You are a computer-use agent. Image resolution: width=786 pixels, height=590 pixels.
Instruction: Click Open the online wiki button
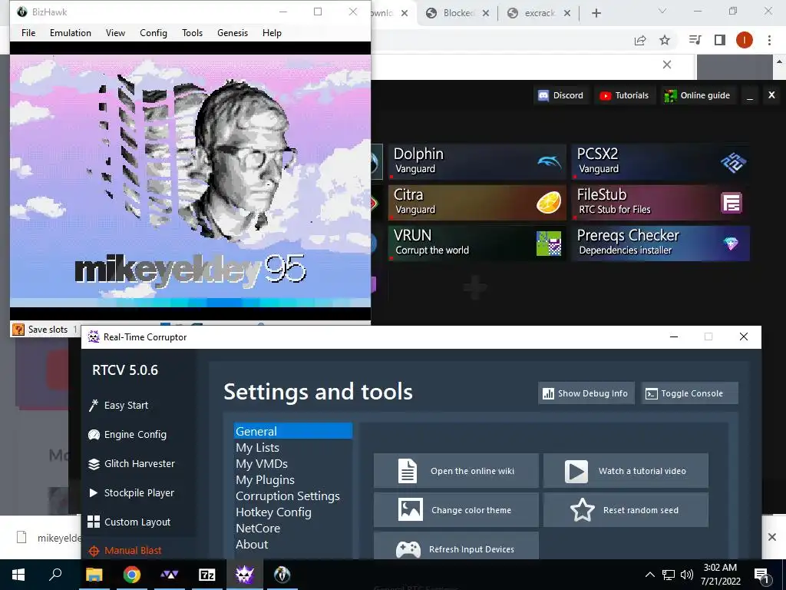pos(456,471)
